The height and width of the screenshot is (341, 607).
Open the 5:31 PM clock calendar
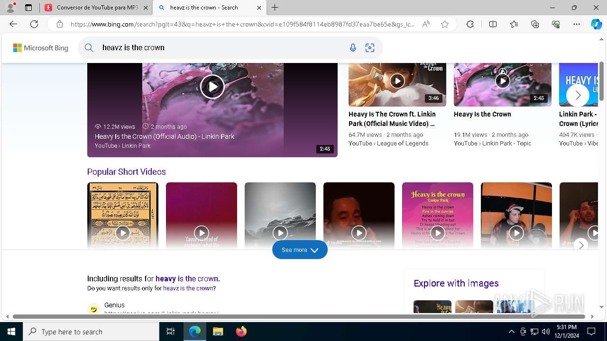coord(566,332)
